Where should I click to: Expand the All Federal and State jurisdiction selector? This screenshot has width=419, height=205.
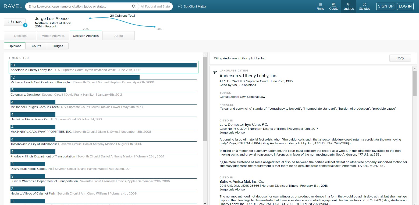click(155, 6)
